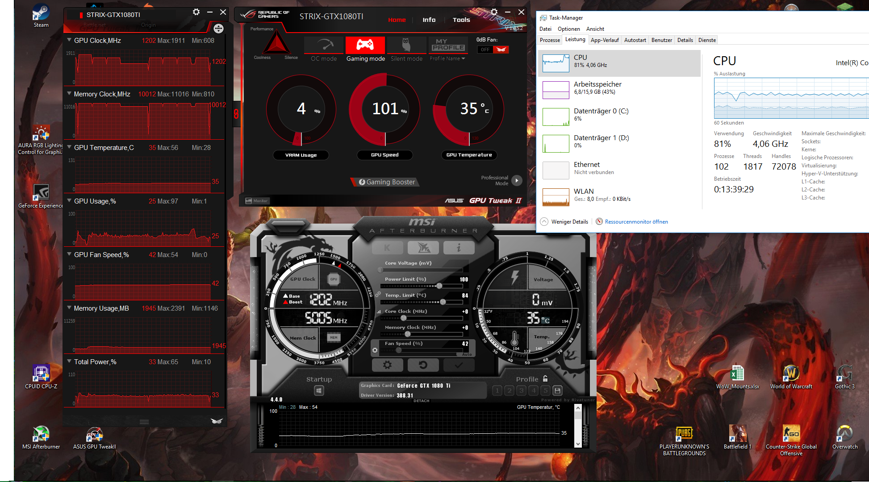Select Silent mode owl icon

[406, 46]
